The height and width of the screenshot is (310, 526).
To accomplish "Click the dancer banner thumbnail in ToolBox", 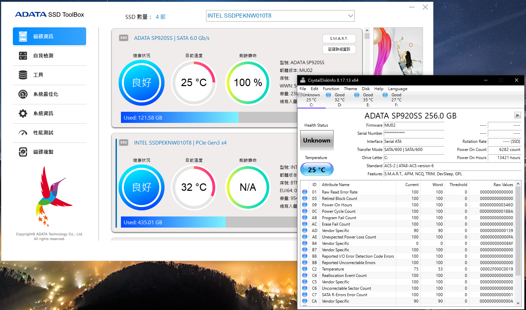I will coord(398,51).
